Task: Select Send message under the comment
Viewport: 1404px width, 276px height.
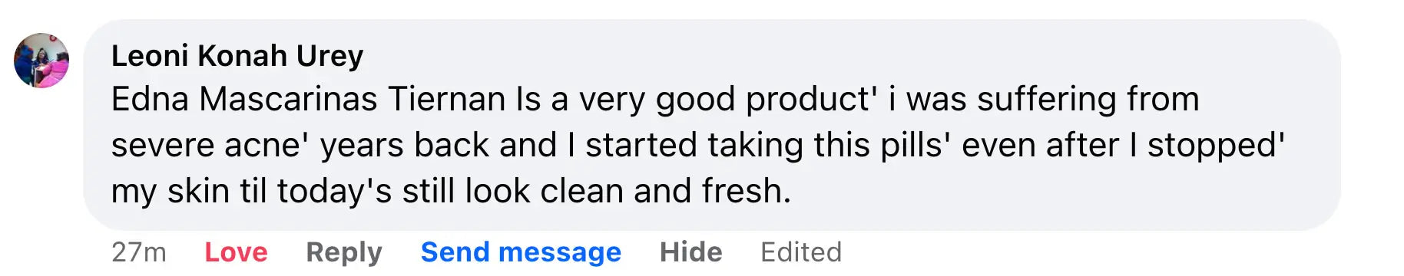Action: coord(521,252)
